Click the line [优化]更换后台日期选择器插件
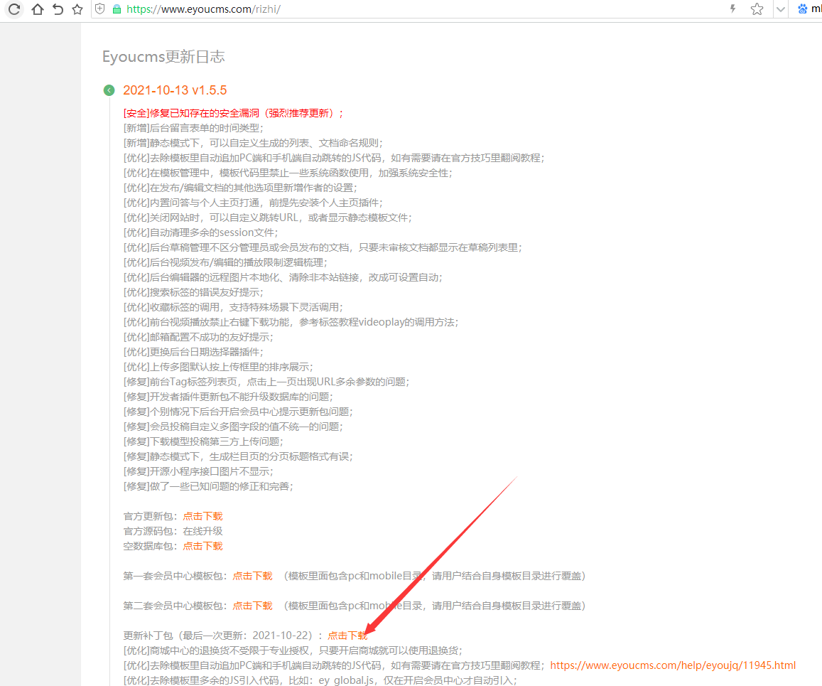This screenshot has width=822, height=686. coord(193,352)
